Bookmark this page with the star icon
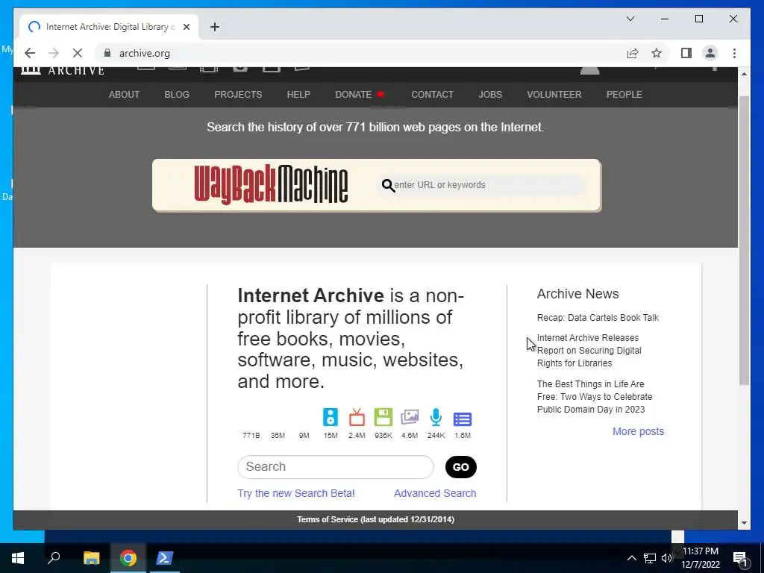 click(657, 53)
